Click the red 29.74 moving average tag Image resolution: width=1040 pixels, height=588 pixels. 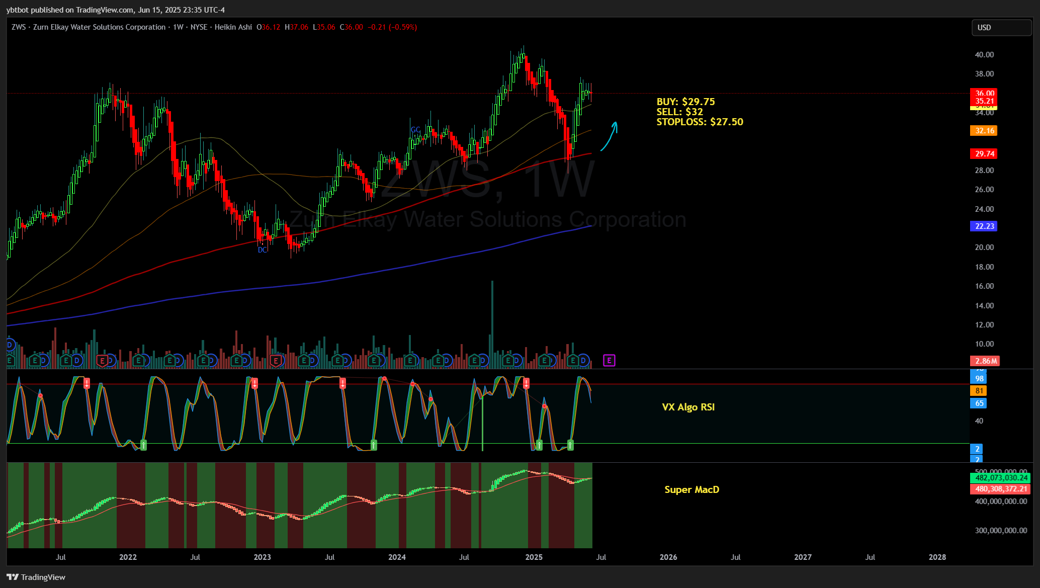(984, 154)
